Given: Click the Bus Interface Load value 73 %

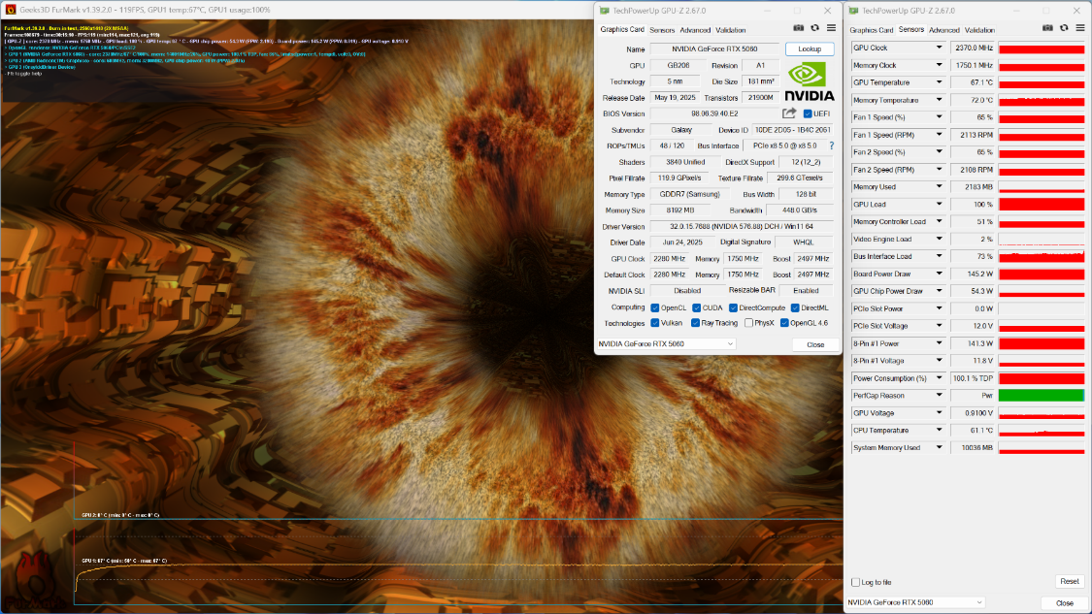Looking at the screenshot, I should (x=973, y=256).
